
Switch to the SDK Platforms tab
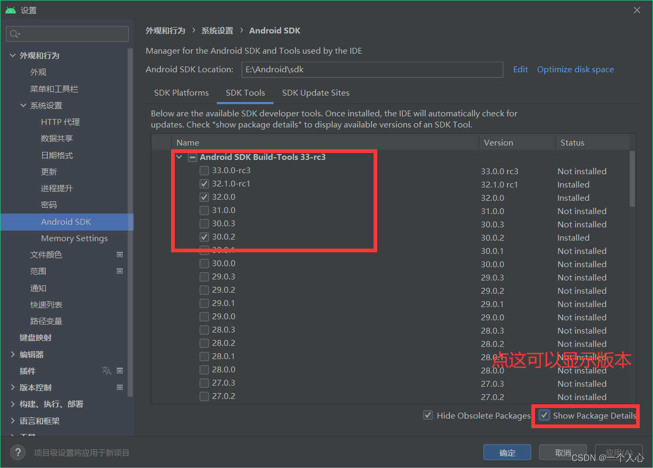(181, 93)
